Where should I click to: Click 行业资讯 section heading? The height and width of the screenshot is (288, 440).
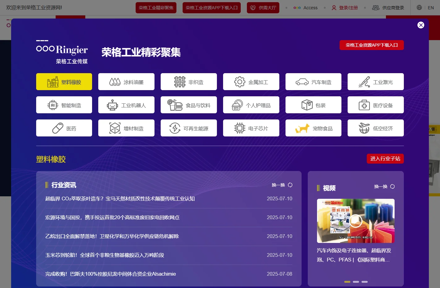click(x=64, y=185)
